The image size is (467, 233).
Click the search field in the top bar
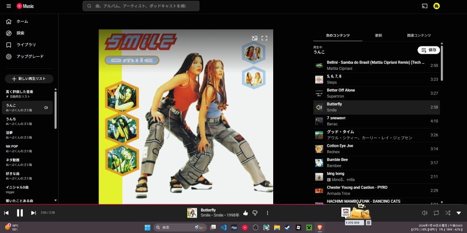pos(141,6)
